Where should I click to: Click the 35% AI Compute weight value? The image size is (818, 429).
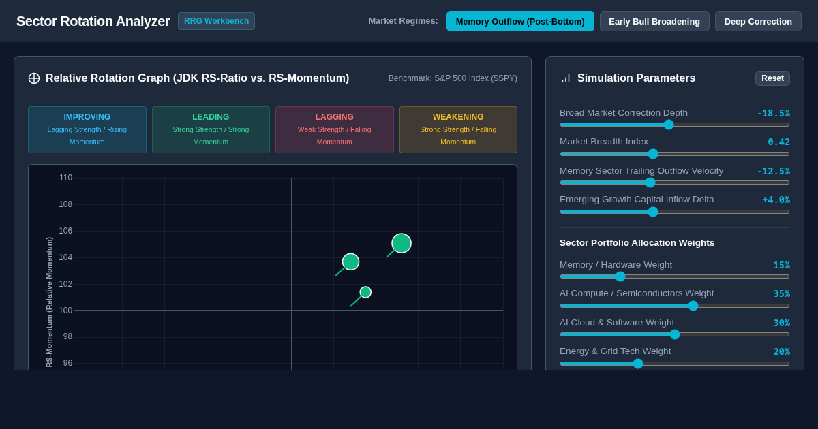(781, 293)
